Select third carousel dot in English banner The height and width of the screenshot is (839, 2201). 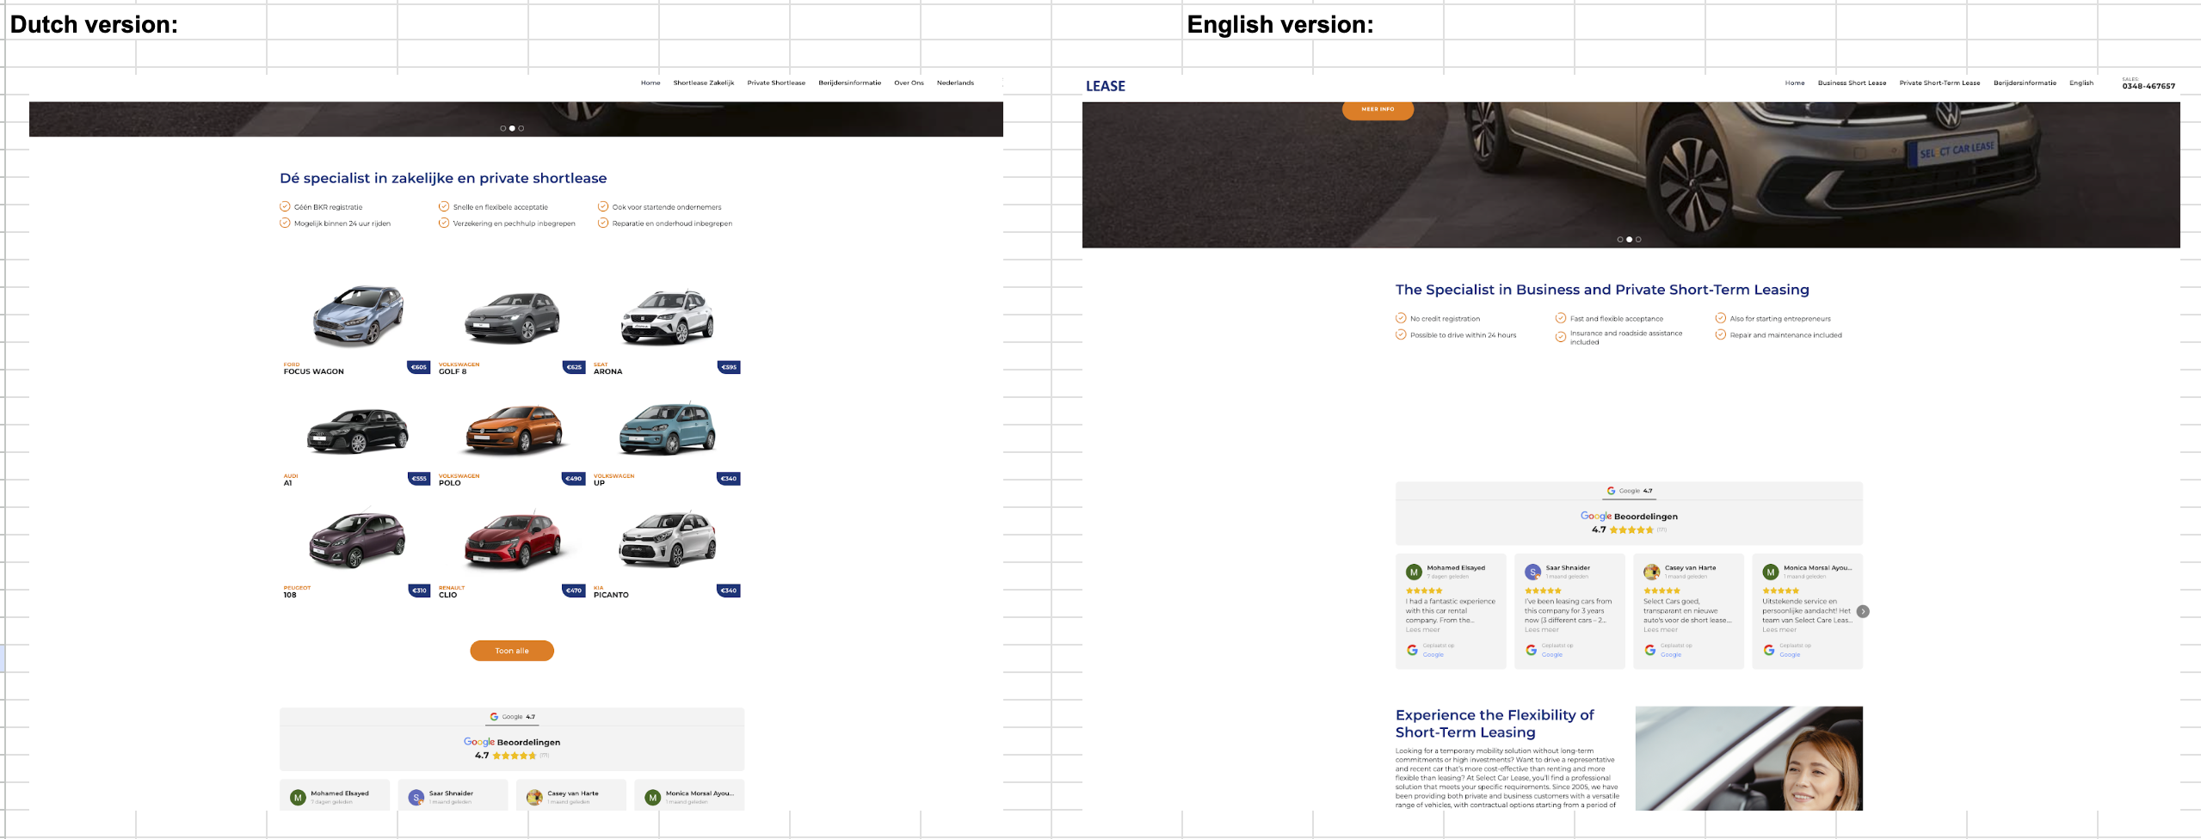pyautogui.click(x=1638, y=240)
